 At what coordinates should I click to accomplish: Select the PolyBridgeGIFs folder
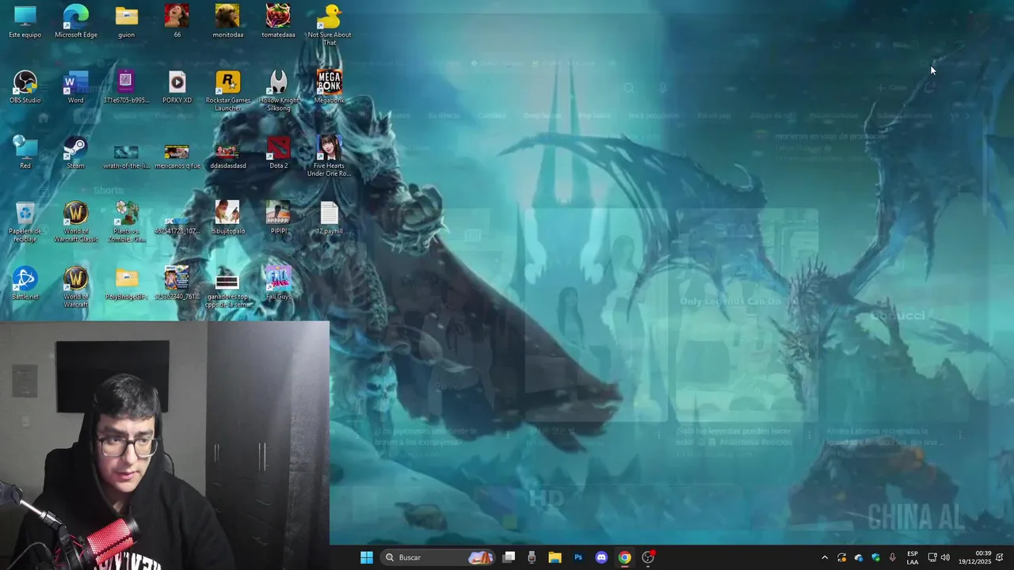click(x=127, y=283)
